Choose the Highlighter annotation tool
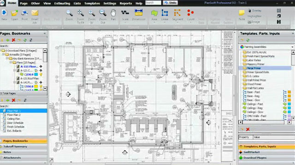The image size is (295, 165). (254, 16)
